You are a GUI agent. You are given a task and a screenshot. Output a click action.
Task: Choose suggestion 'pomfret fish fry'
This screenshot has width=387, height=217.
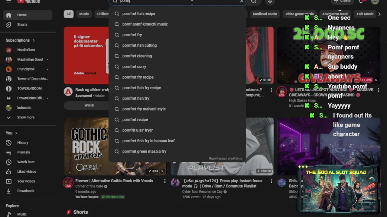[177, 98]
